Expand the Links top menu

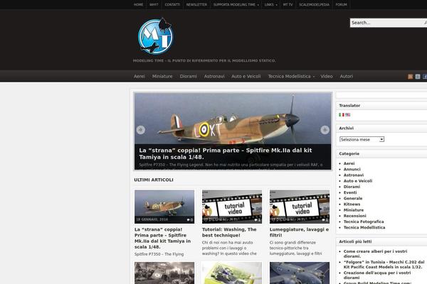point(270,5)
